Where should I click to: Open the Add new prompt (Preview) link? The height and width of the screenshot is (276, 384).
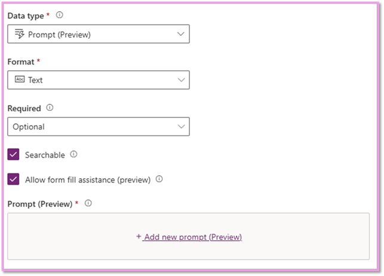[192, 237]
